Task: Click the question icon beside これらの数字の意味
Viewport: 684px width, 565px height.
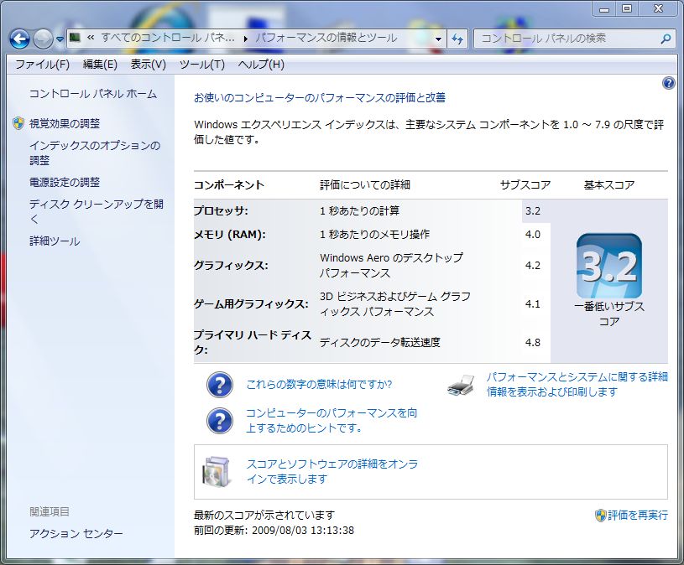Action: [x=219, y=385]
